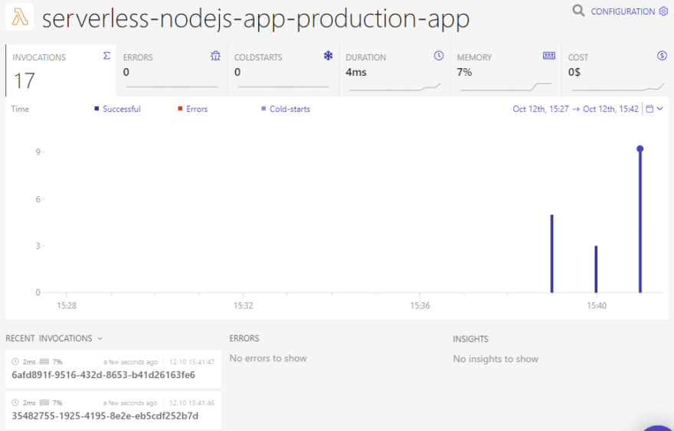
Task: Open invocation 35482755-1925-4195-8e2e-eb5cdf252b7d
Action: [x=113, y=410]
